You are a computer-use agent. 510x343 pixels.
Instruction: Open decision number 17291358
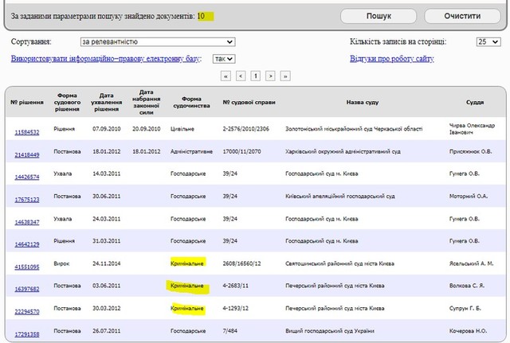pyautogui.click(x=26, y=333)
